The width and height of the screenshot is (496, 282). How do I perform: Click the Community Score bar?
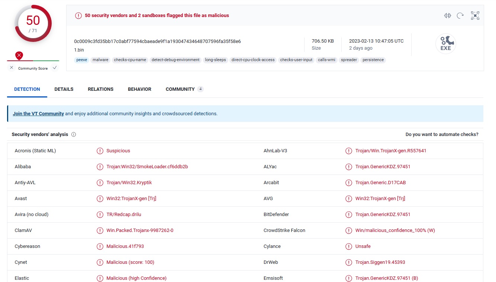(x=33, y=60)
